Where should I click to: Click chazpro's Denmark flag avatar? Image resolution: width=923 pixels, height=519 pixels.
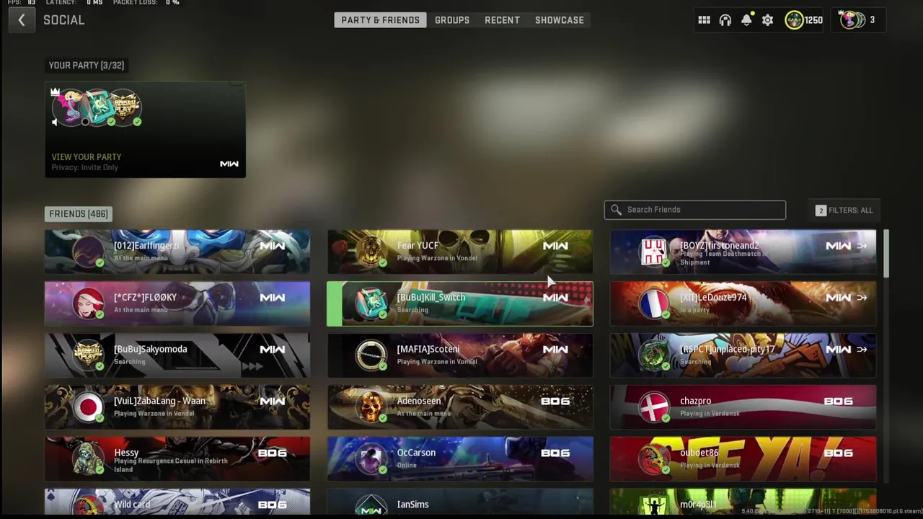653,407
